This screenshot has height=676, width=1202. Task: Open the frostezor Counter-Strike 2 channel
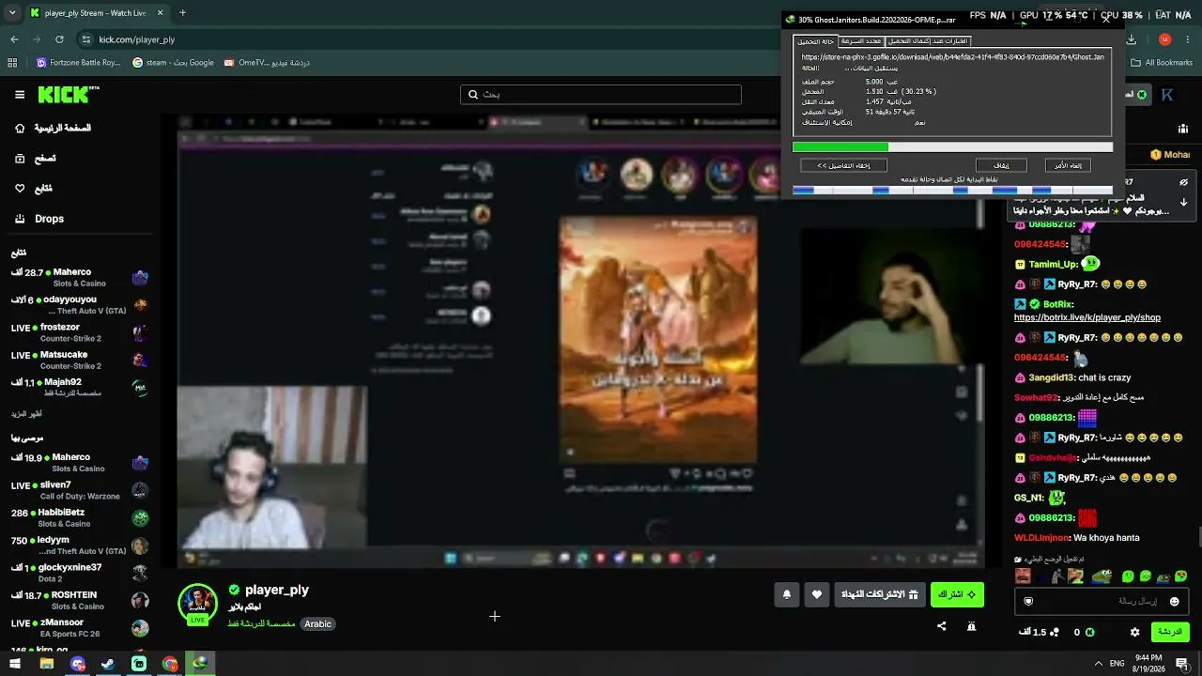[80, 332]
